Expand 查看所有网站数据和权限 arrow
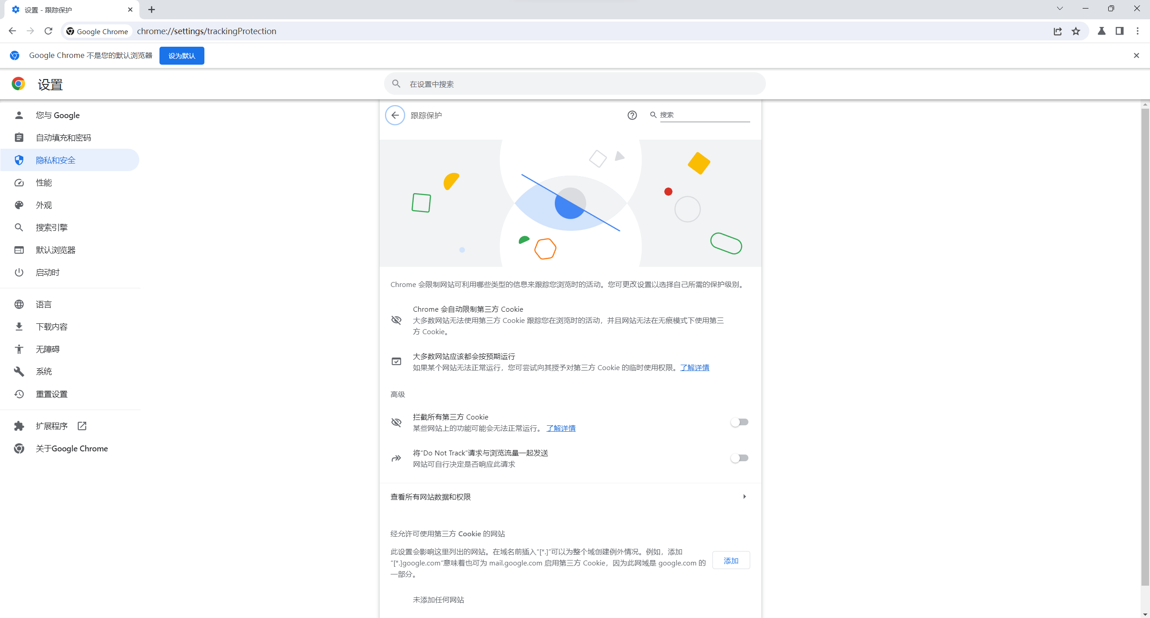 (744, 497)
